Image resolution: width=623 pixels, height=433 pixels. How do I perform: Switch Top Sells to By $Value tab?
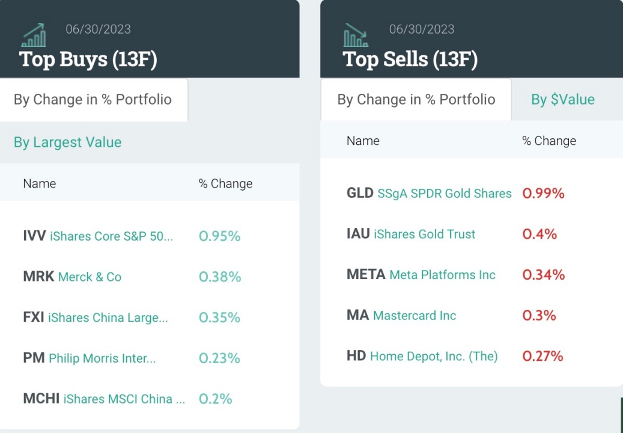pyautogui.click(x=563, y=100)
